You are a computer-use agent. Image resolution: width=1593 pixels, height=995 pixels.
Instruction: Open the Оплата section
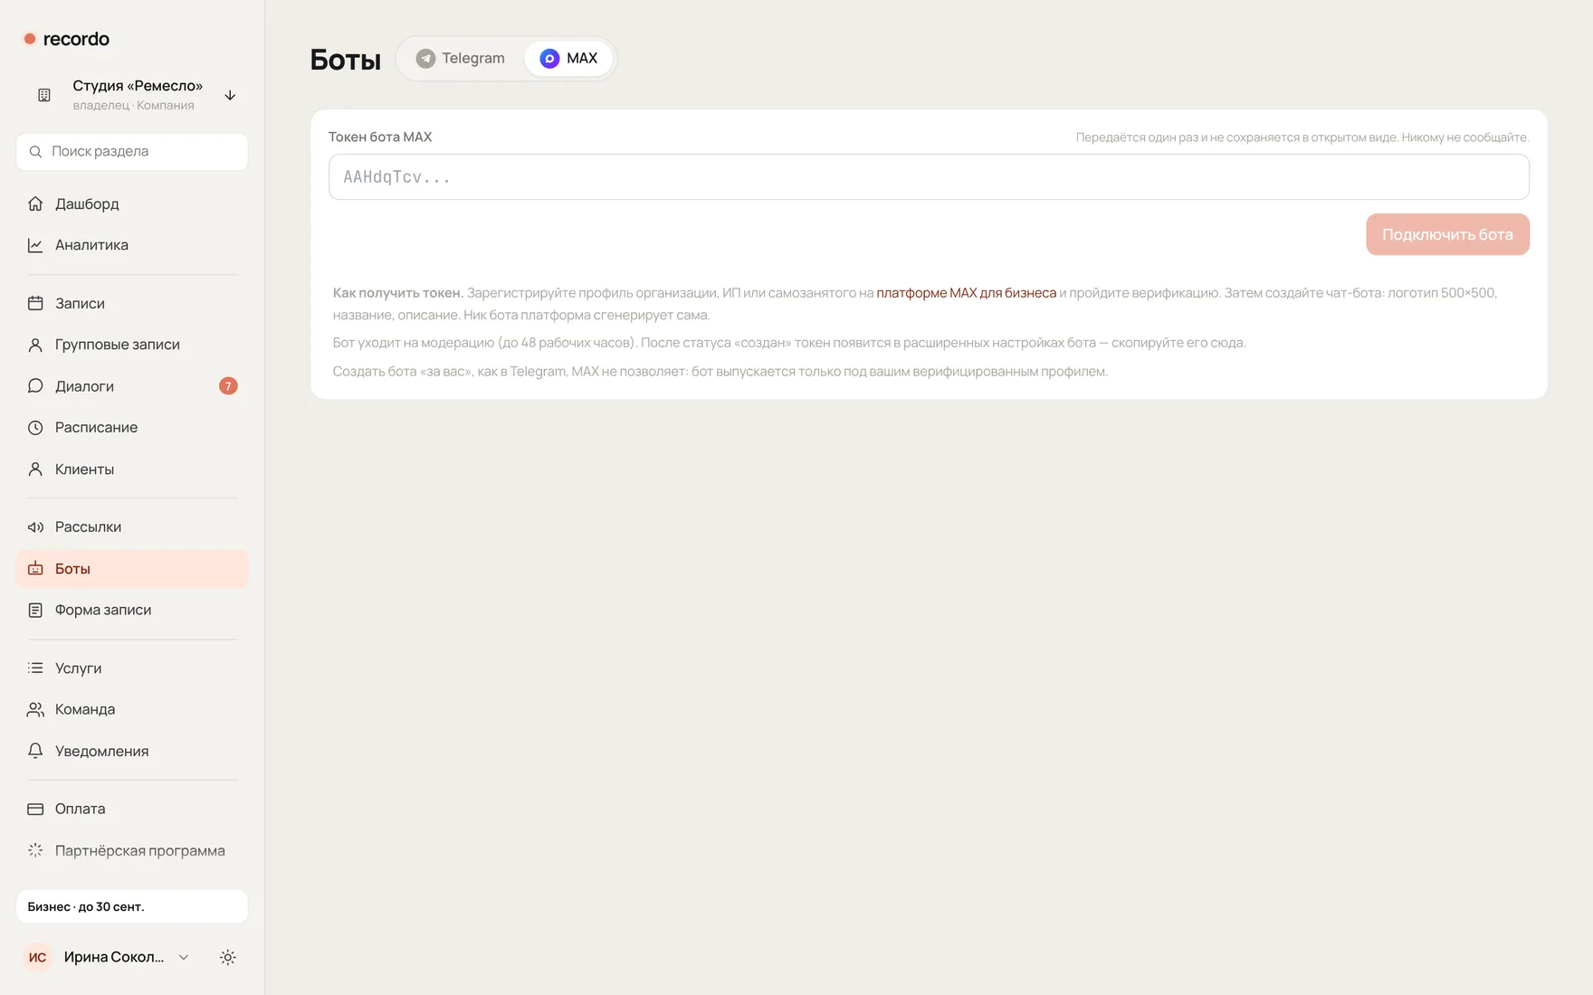coord(132,810)
